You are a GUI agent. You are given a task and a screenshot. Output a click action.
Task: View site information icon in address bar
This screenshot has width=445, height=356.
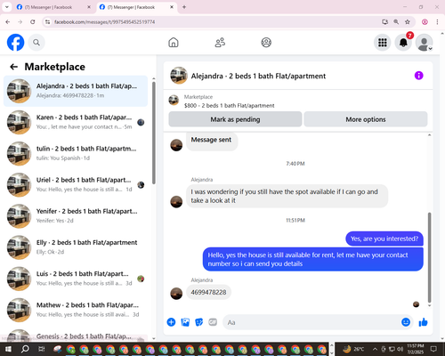coord(47,21)
